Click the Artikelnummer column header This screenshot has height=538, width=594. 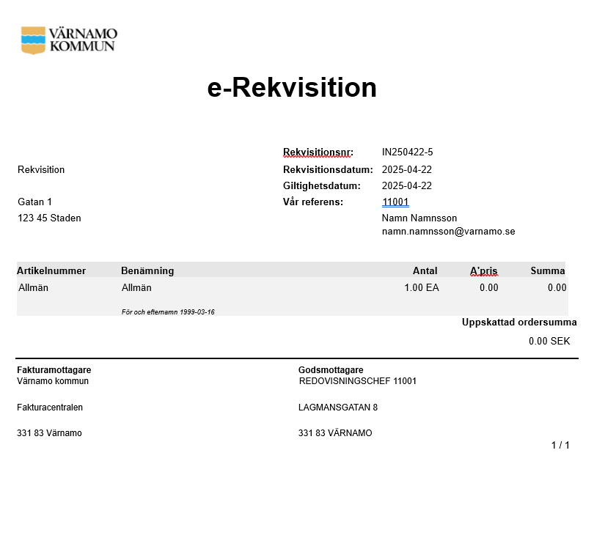(x=51, y=270)
